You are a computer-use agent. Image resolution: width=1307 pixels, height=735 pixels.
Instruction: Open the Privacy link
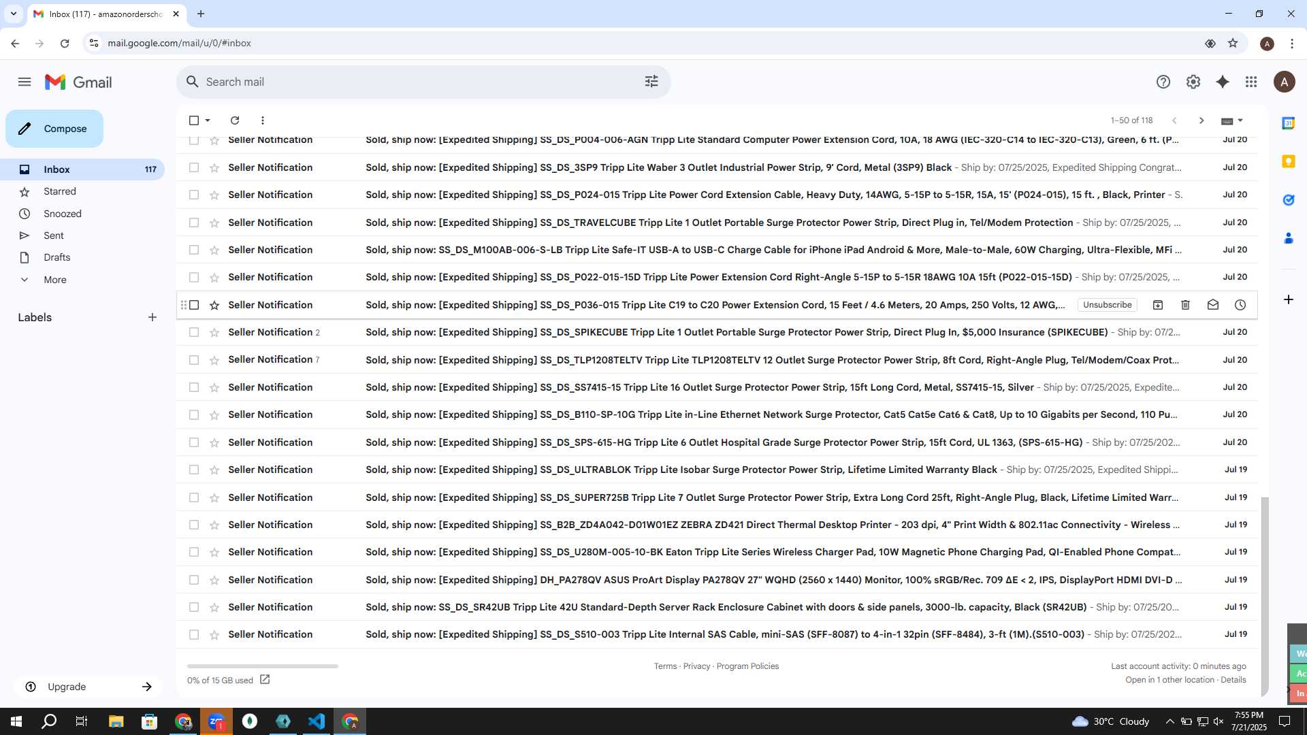pyautogui.click(x=696, y=666)
